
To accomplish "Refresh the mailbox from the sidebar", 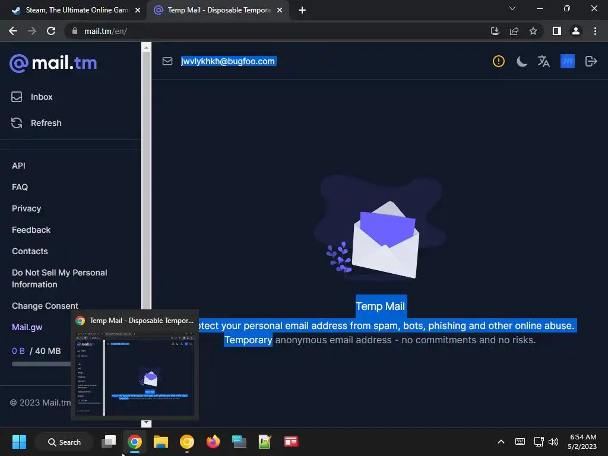I will (x=36, y=123).
